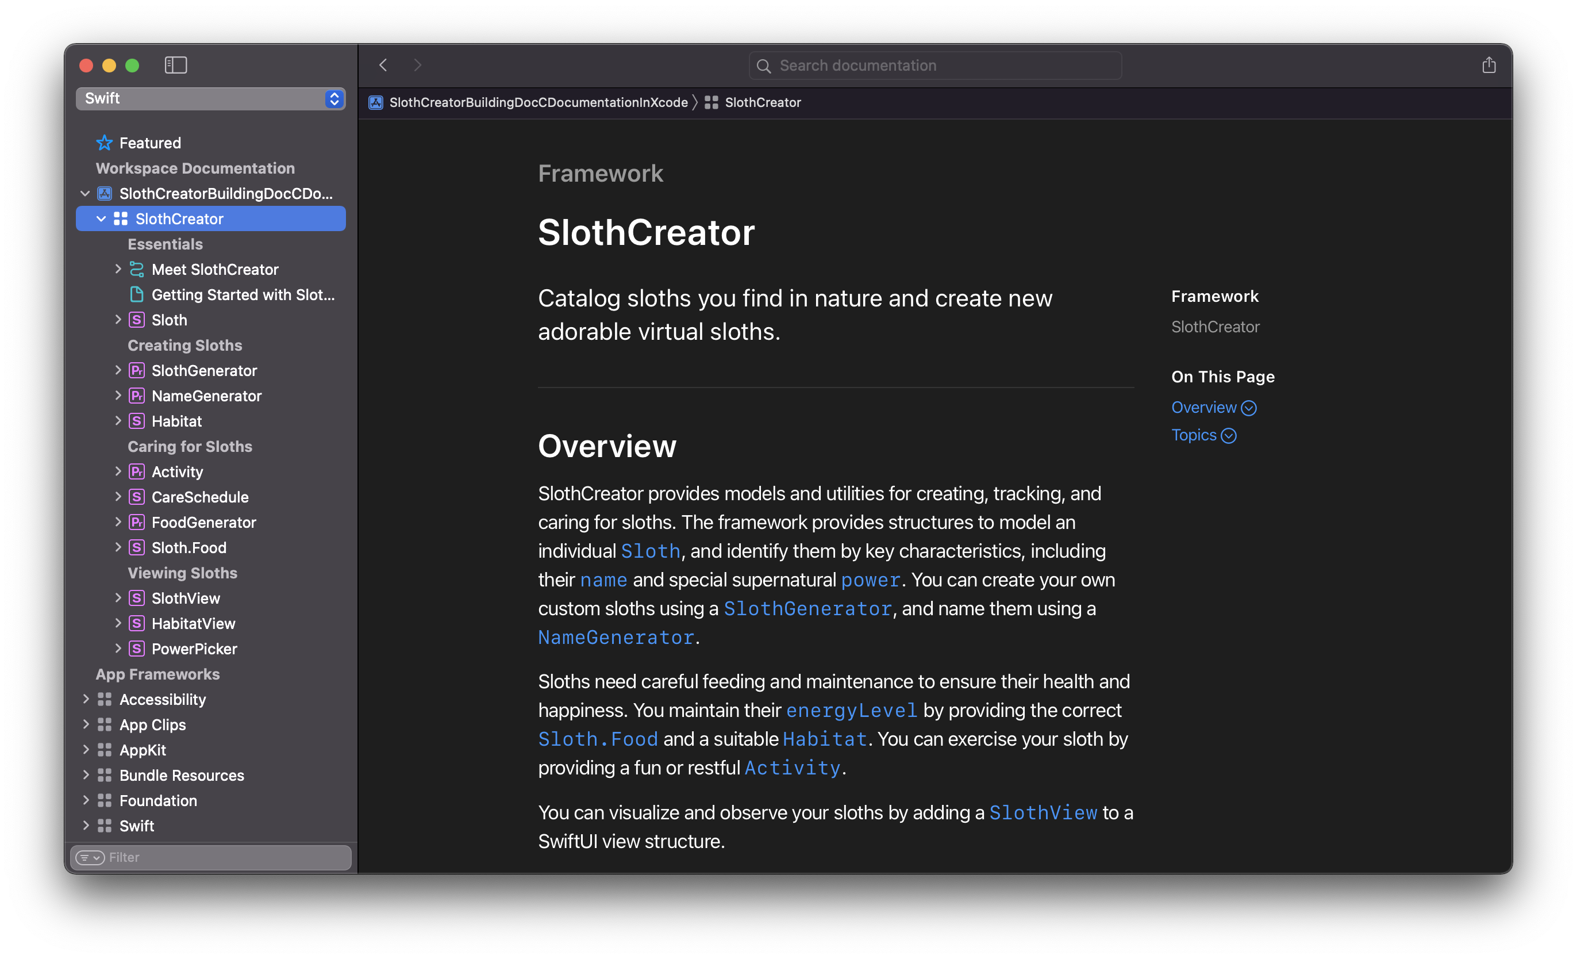1577x959 pixels.
Task: Expand Bundle Resources framework
Action: [x=86, y=775]
